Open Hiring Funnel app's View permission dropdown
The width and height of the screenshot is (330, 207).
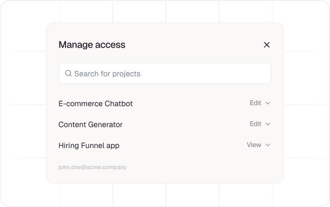click(x=258, y=145)
